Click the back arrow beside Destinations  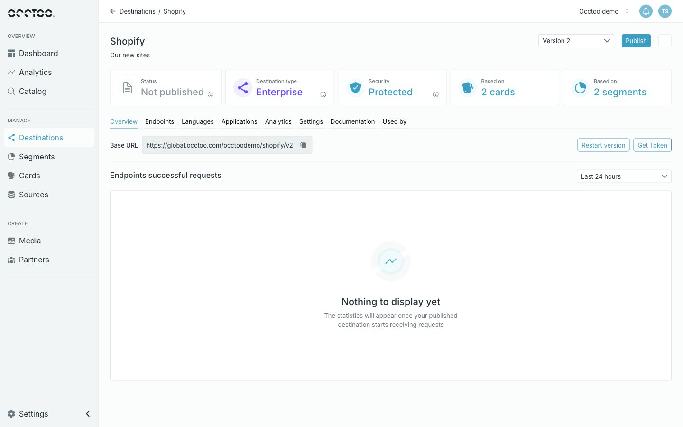(x=113, y=11)
